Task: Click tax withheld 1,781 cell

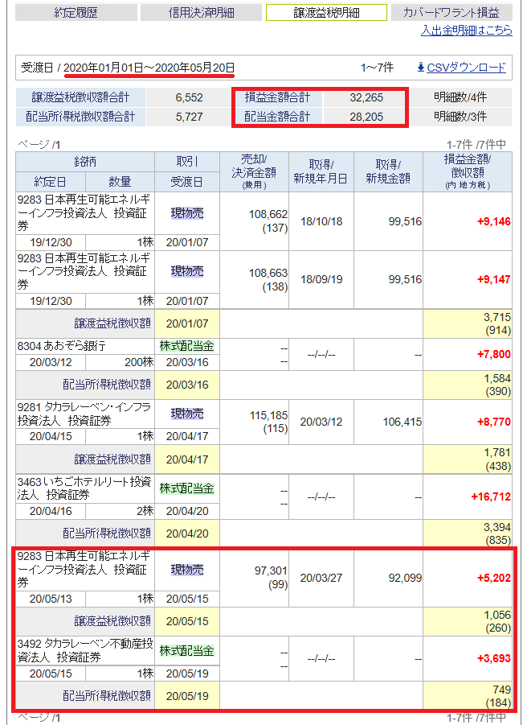Action: [468, 459]
